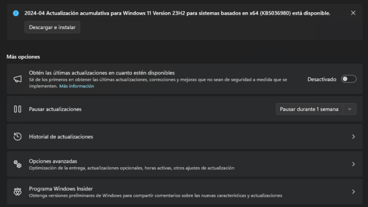Click the Windows Insider hearts icon

pyautogui.click(x=17, y=192)
